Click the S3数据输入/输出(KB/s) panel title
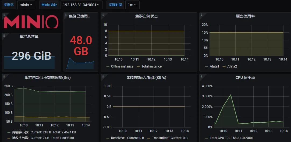291x142 pixels. point(146,77)
